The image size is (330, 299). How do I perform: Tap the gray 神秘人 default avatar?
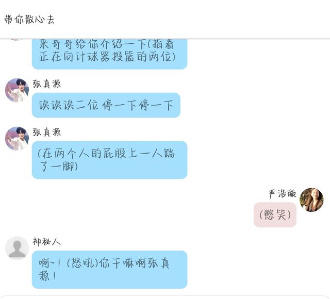click(17, 248)
